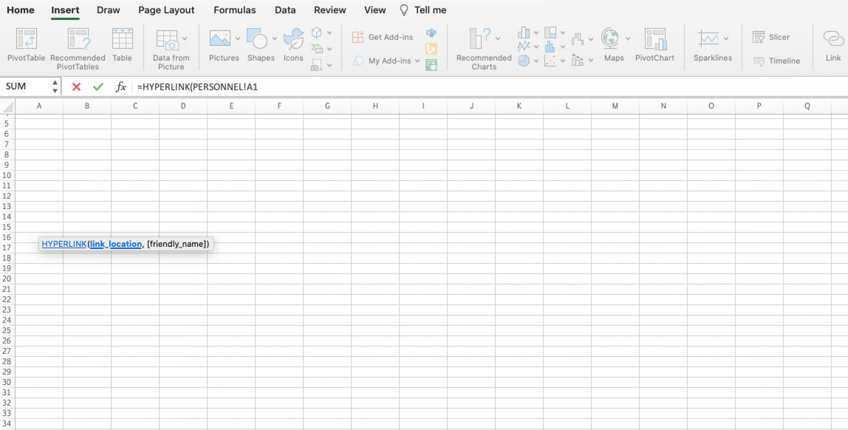Screen dimensions: 848x430
Task: Click the link_location hyperlink in the tooltip
Action: coord(115,244)
